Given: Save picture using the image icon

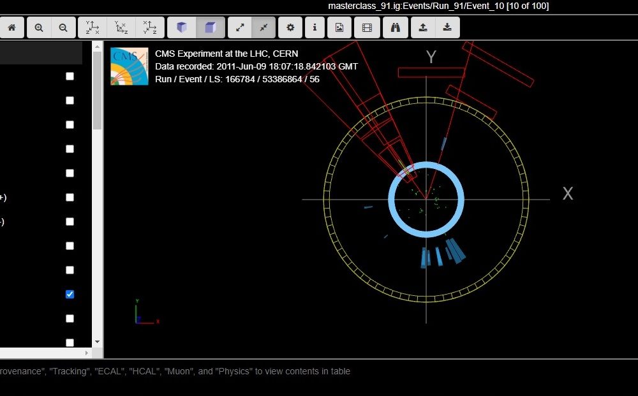Looking at the screenshot, I should pos(339,27).
